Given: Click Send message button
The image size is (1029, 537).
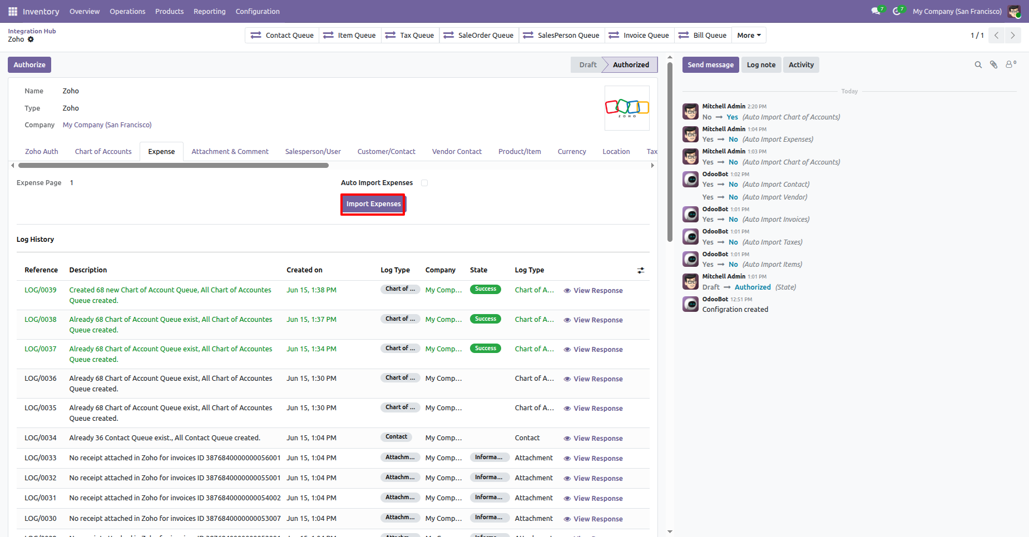Looking at the screenshot, I should [711, 65].
